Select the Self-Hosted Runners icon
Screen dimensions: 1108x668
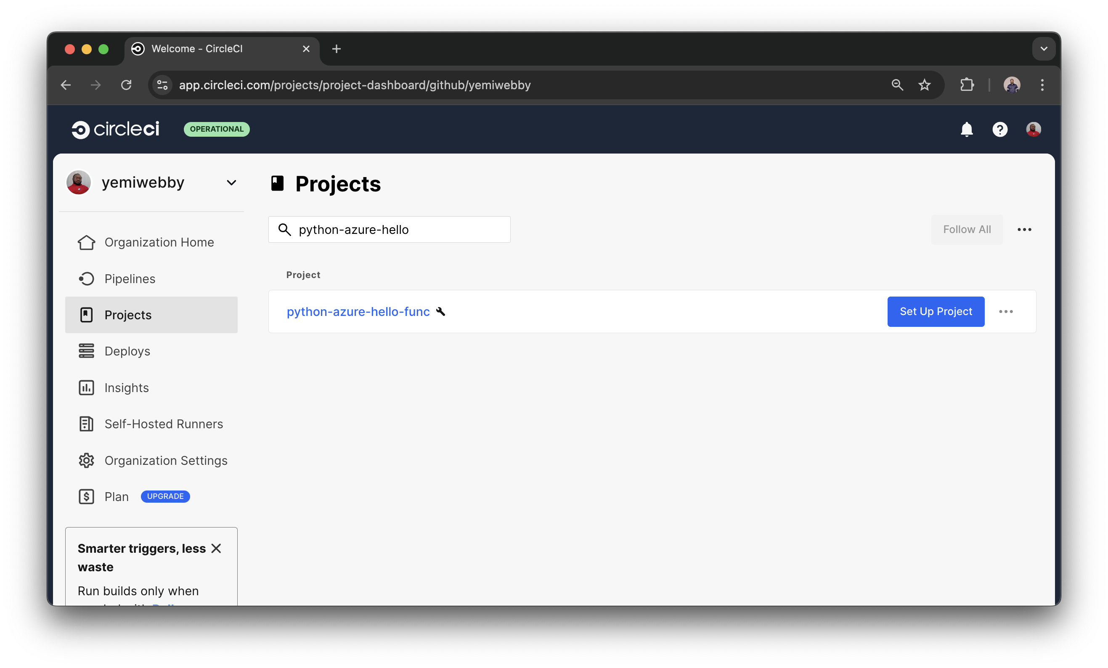pos(86,424)
